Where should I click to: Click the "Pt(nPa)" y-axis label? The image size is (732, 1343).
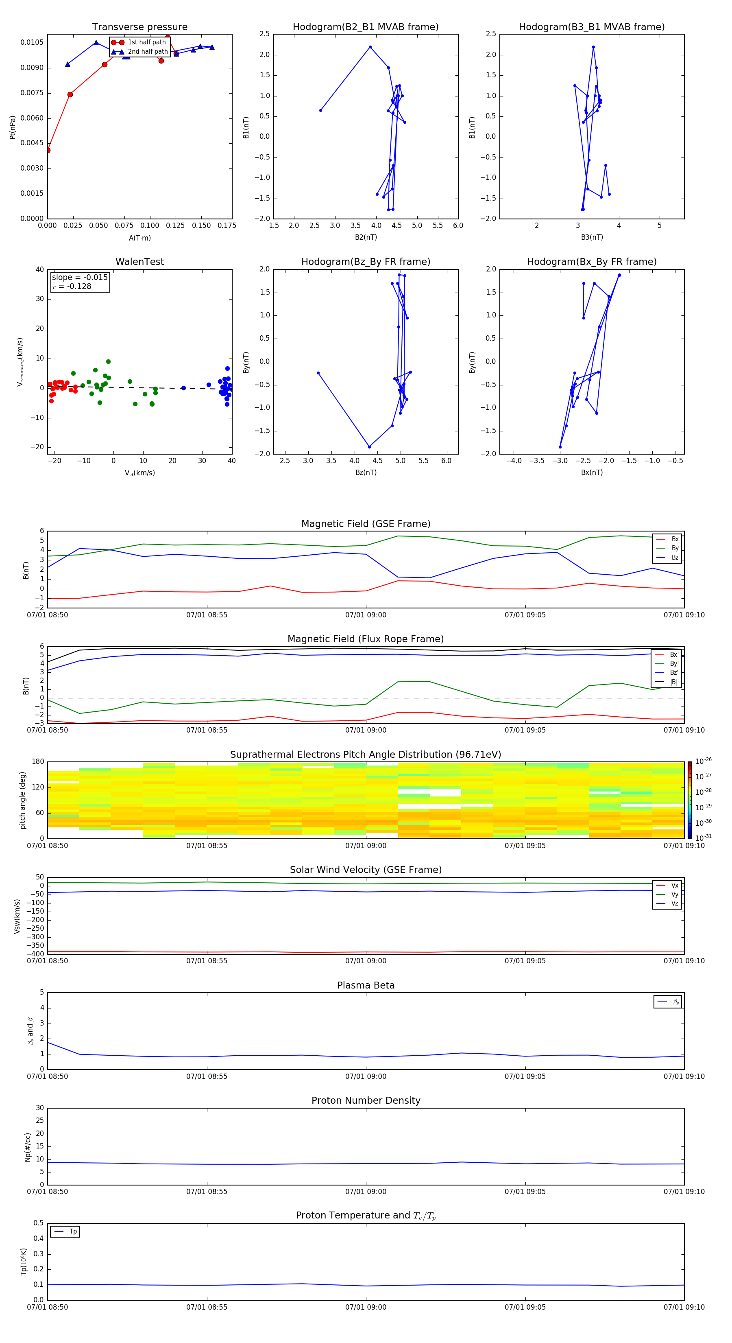pos(13,127)
